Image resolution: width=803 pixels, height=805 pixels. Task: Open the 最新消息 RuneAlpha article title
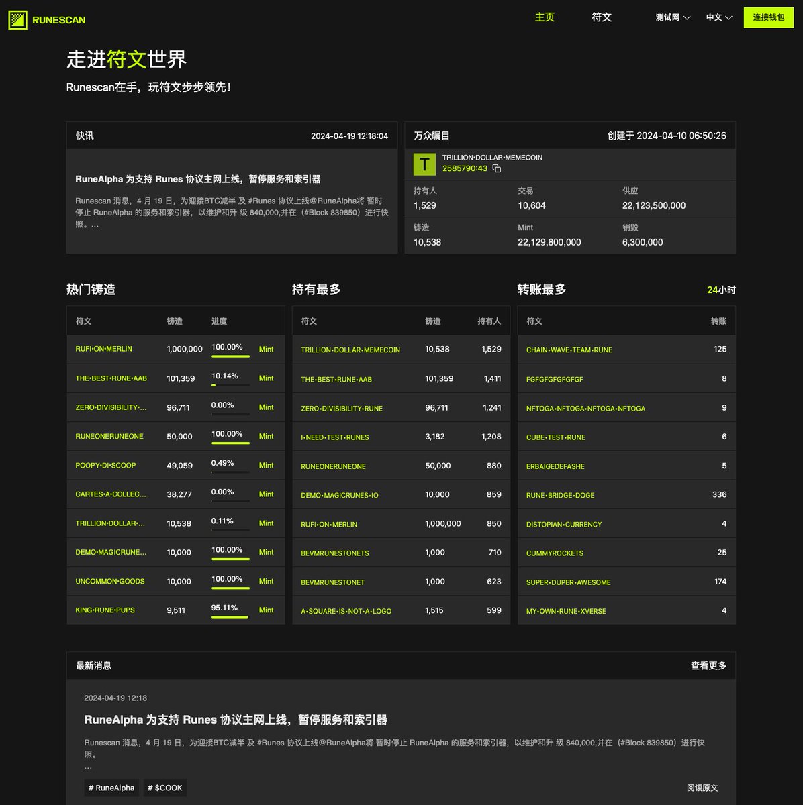(236, 720)
